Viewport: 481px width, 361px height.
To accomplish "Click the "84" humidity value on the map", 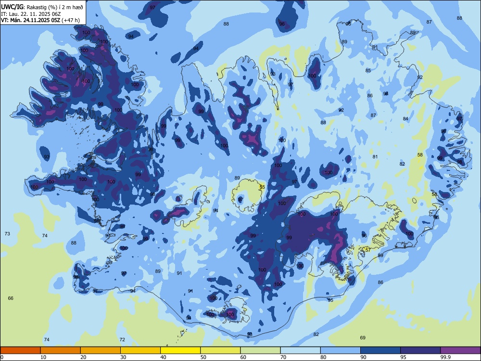I will point(405,118).
